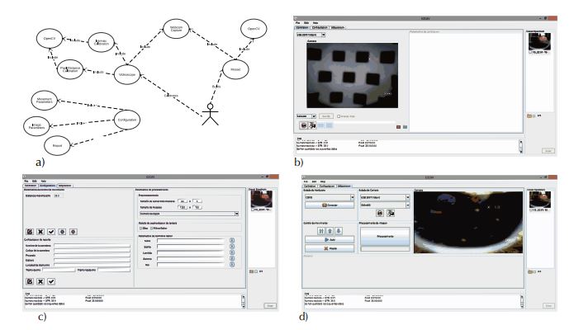Click the connect button in panel d
This screenshot has width=574, height=330.
point(330,204)
